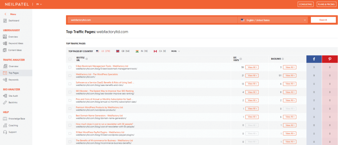This screenshot has width=338, height=145.
Task: Open backlinks View All for WordPress Specialists row
Action: pyautogui.click(x=289, y=76)
